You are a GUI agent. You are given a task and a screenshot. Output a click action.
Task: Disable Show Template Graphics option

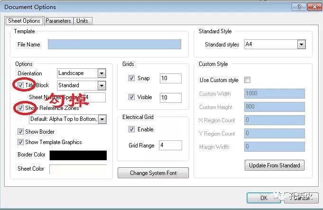click(x=20, y=142)
